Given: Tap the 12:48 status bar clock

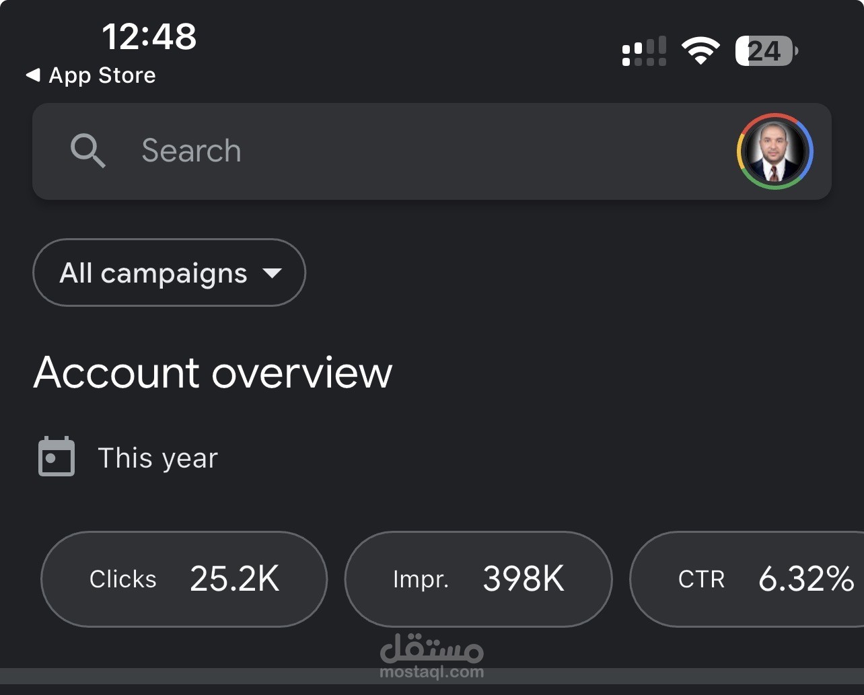Looking at the screenshot, I should [x=149, y=36].
